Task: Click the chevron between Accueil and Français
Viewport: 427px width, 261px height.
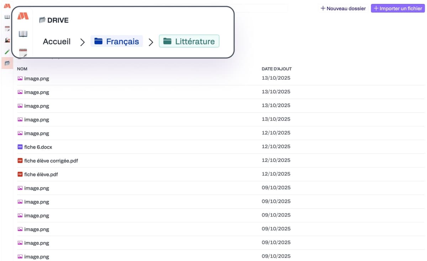Action: [83, 42]
